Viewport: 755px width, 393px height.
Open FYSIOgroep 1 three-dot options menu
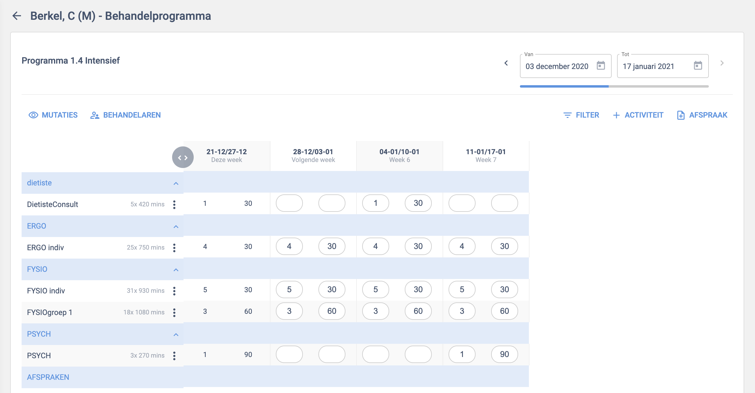click(x=174, y=313)
